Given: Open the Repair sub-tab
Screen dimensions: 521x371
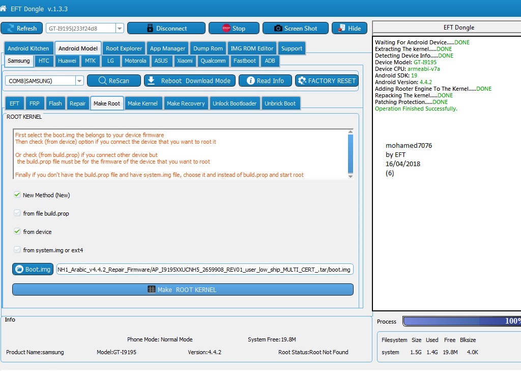Looking at the screenshot, I should click(x=77, y=103).
